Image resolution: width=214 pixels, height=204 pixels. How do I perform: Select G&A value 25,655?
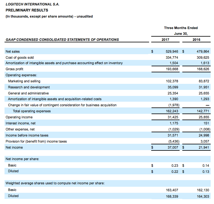(204, 93)
